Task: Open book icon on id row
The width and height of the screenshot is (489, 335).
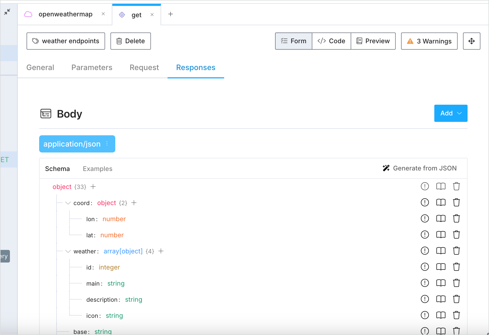Action: [x=441, y=267]
